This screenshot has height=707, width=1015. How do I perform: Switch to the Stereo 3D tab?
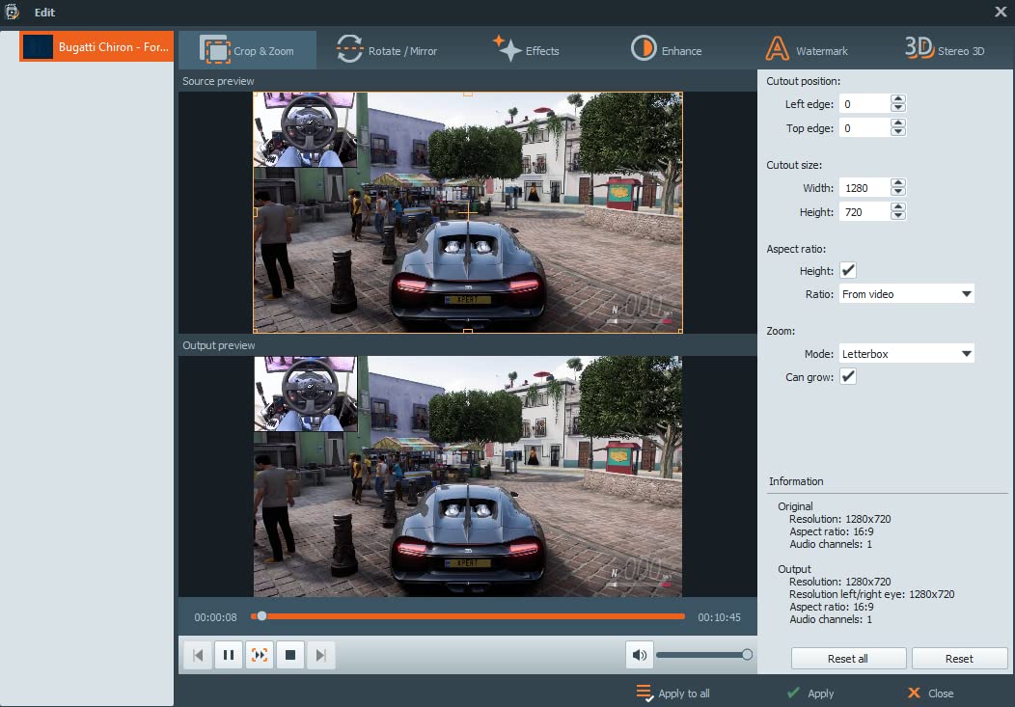[945, 50]
